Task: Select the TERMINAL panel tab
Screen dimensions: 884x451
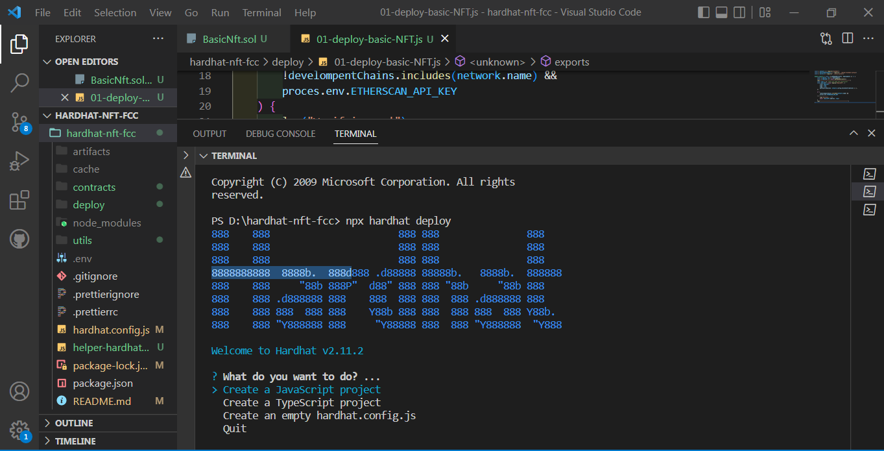Action: pos(355,134)
